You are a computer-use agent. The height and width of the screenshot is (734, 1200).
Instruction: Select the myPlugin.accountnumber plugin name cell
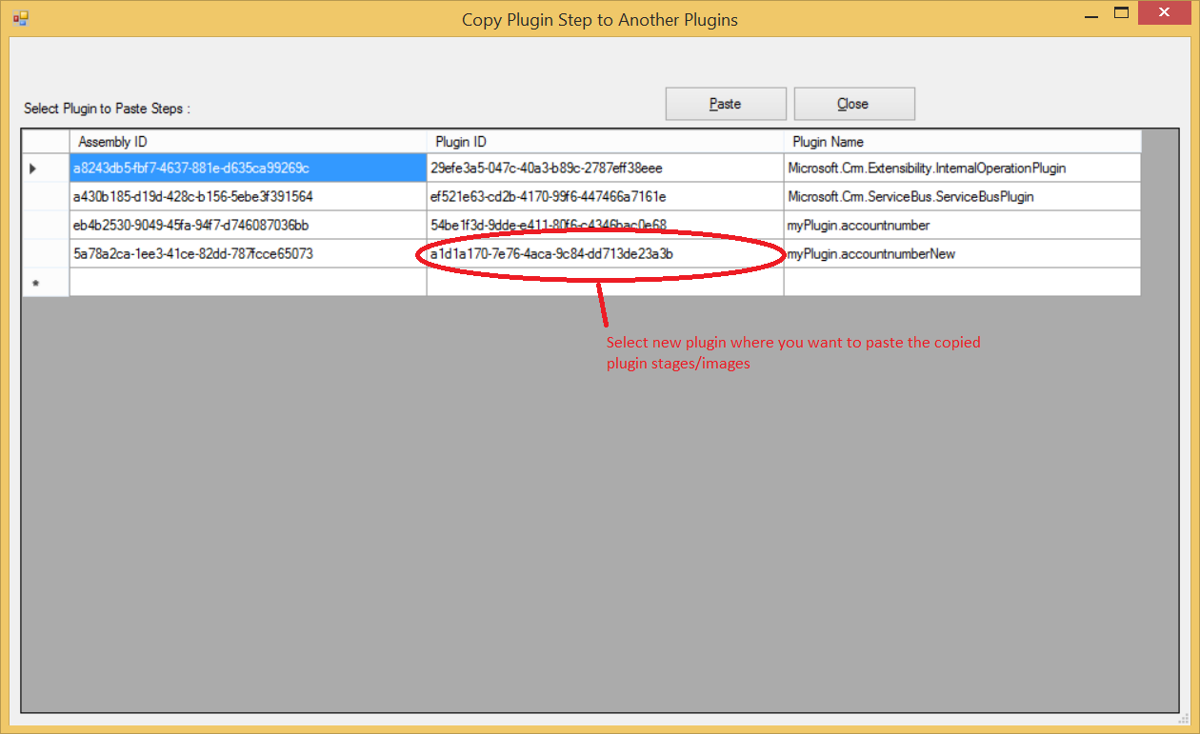coord(962,225)
